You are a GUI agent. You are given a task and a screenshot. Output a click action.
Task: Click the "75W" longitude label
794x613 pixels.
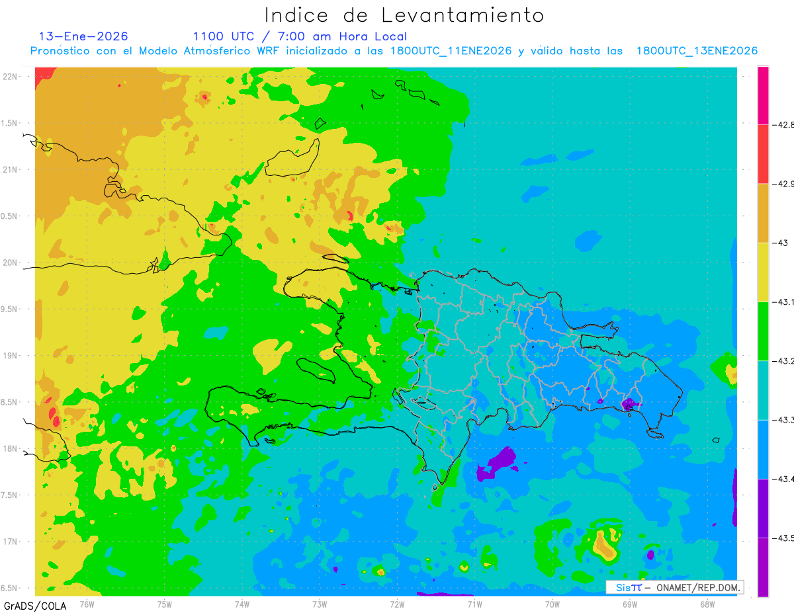(x=165, y=604)
